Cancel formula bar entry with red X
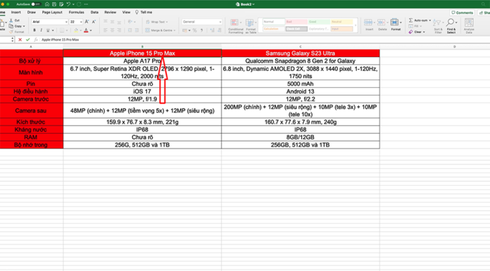Viewport: 490px width, 271px height. pyautogui.click(x=20, y=39)
